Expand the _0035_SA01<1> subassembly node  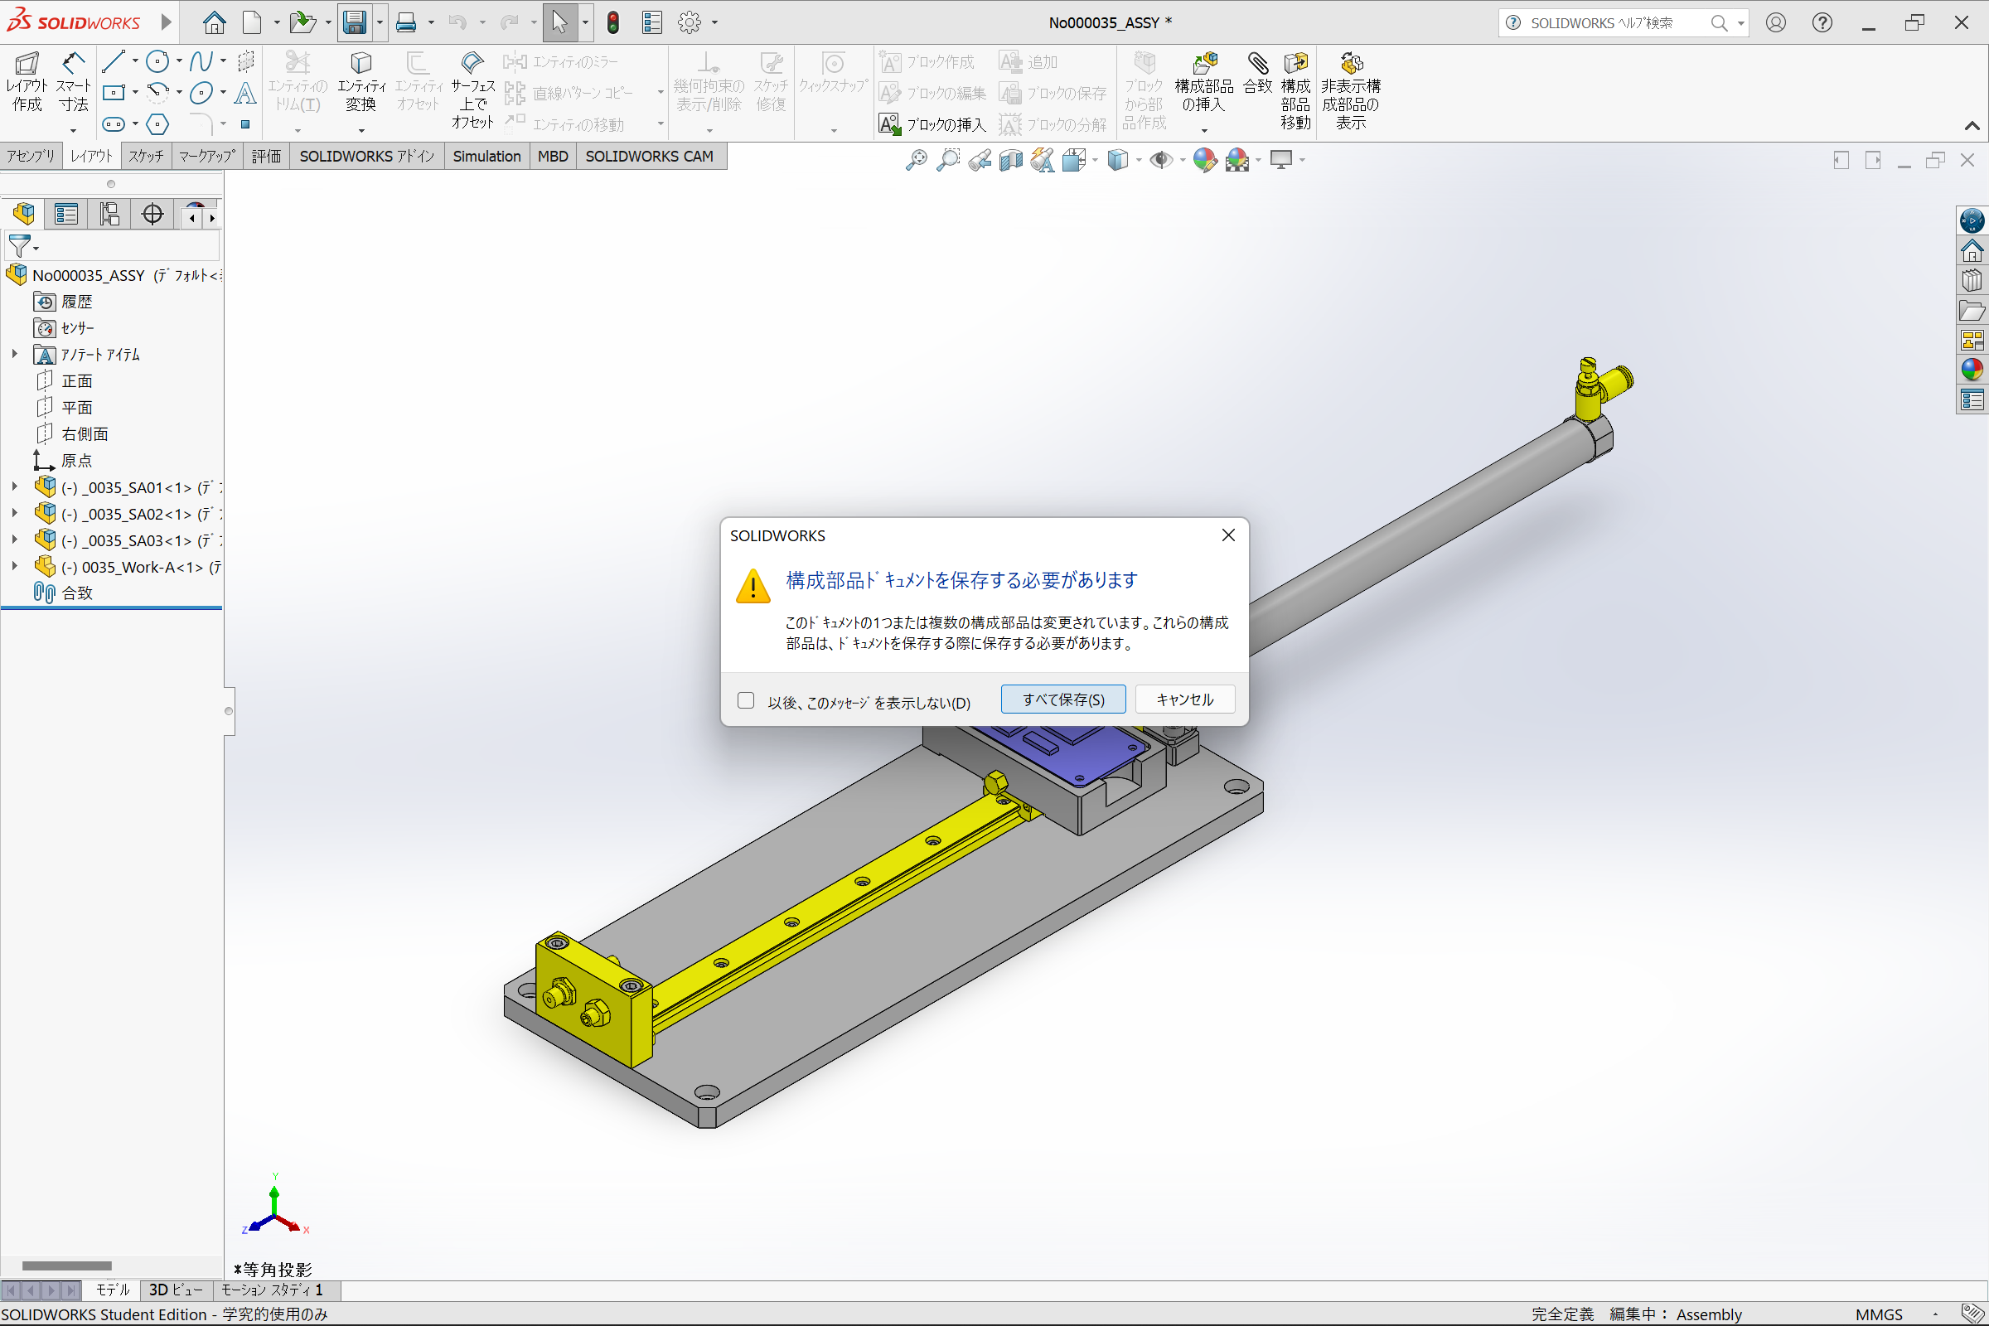click(14, 487)
